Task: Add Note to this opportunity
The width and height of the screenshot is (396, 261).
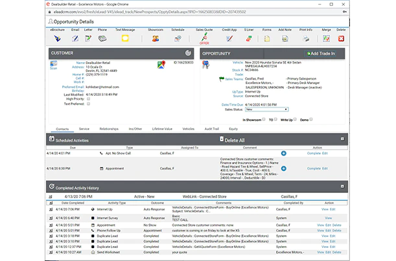Action: coord(285,38)
